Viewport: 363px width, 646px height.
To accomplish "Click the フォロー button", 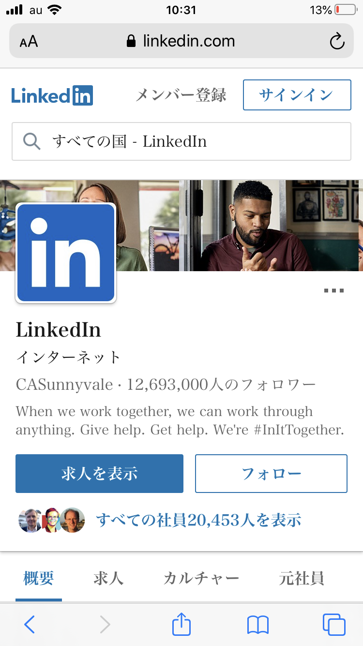I will pos(271,473).
